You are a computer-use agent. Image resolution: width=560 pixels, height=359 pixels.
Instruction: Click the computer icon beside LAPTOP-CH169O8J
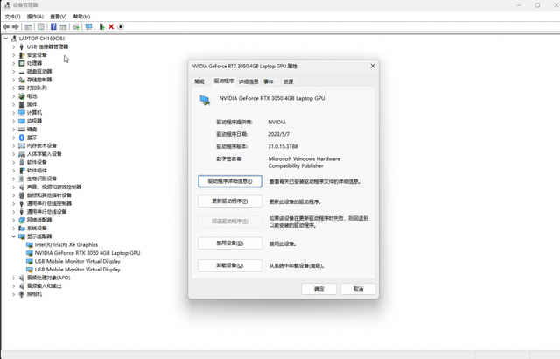click(x=14, y=39)
